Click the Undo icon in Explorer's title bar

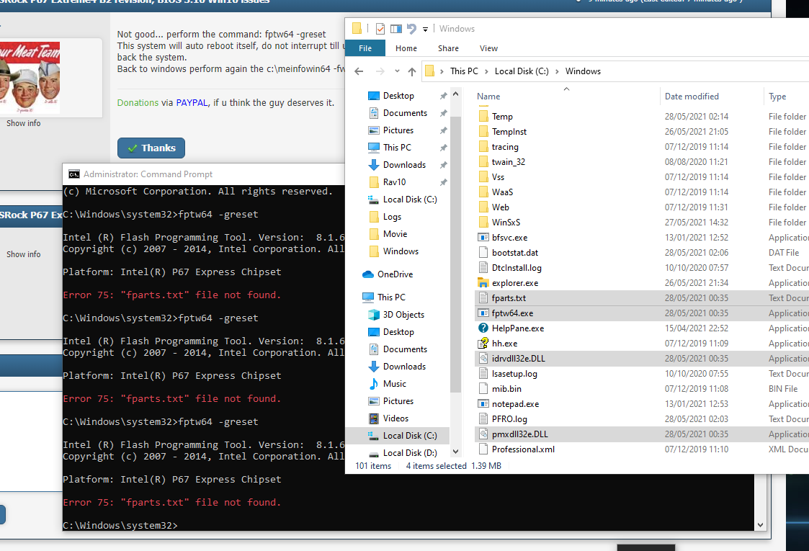[411, 29]
